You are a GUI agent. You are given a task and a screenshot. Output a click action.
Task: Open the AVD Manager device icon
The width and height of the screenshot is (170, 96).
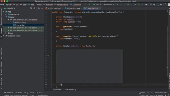pos(158,5)
